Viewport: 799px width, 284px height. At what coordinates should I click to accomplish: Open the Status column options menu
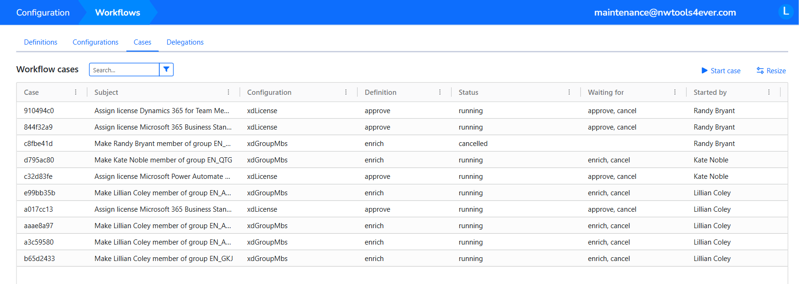(x=569, y=92)
